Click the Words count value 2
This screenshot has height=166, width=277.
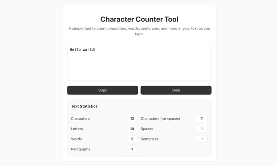point(132,139)
